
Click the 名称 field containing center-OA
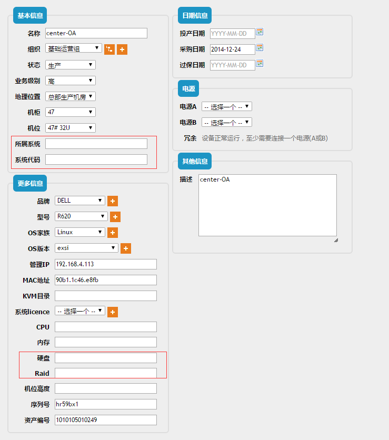tap(96, 33)
